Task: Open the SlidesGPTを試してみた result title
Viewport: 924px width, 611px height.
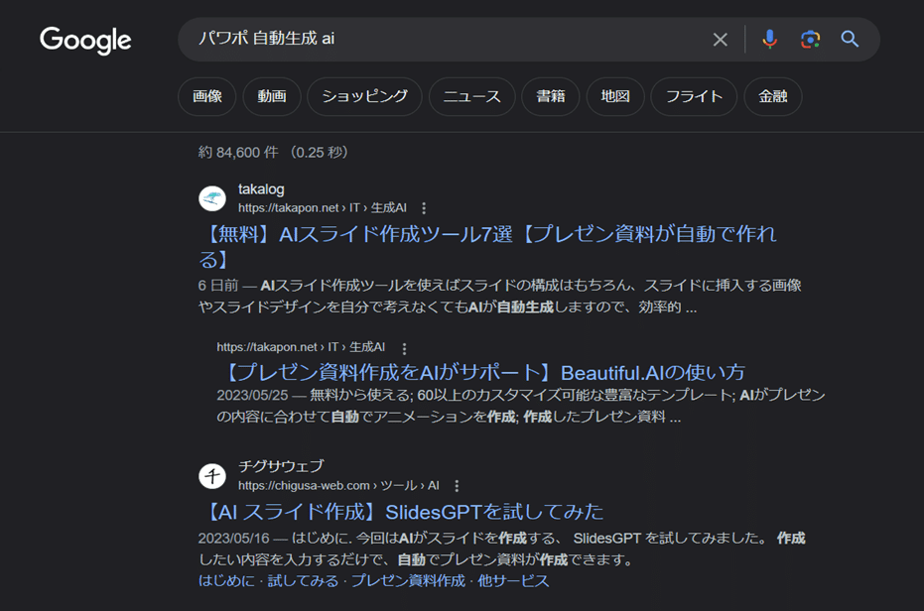Action: (x=404, y=512)
